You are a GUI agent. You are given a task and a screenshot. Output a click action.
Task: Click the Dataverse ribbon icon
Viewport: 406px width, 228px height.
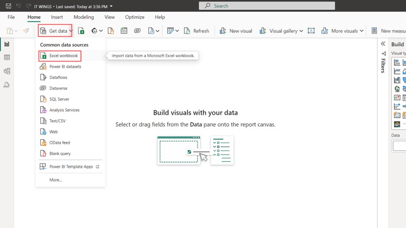[137, 31]
